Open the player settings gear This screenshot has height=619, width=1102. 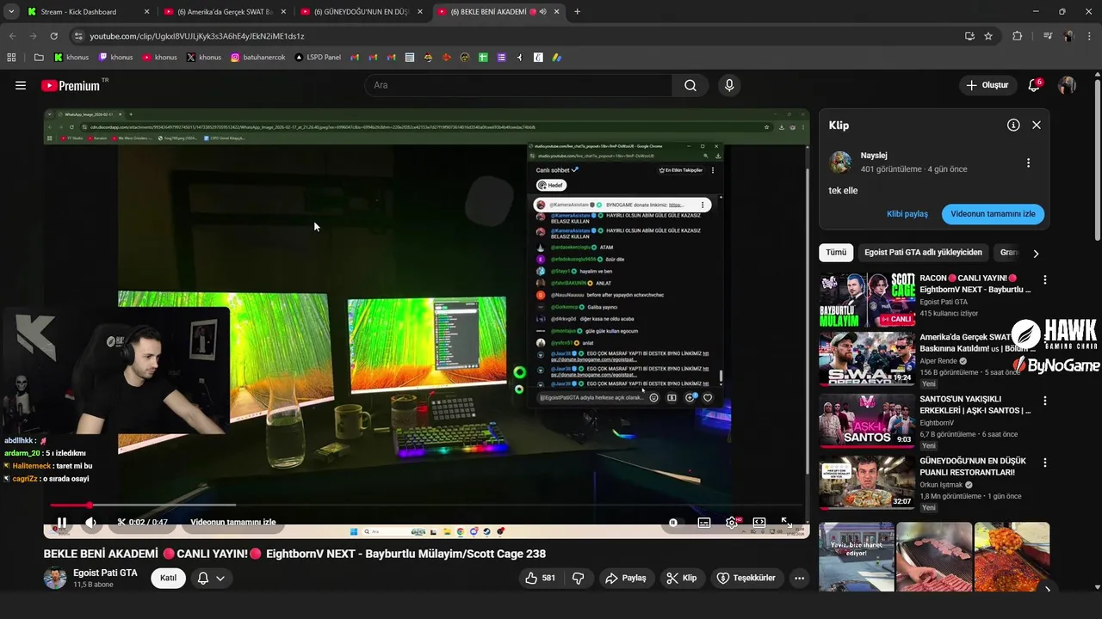732,522
